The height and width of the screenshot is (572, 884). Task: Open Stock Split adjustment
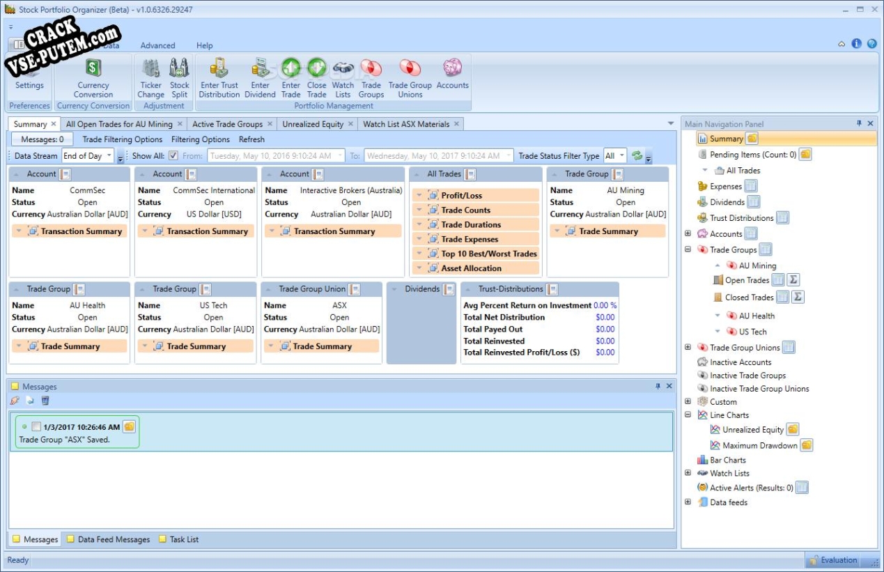click(180, 77)
